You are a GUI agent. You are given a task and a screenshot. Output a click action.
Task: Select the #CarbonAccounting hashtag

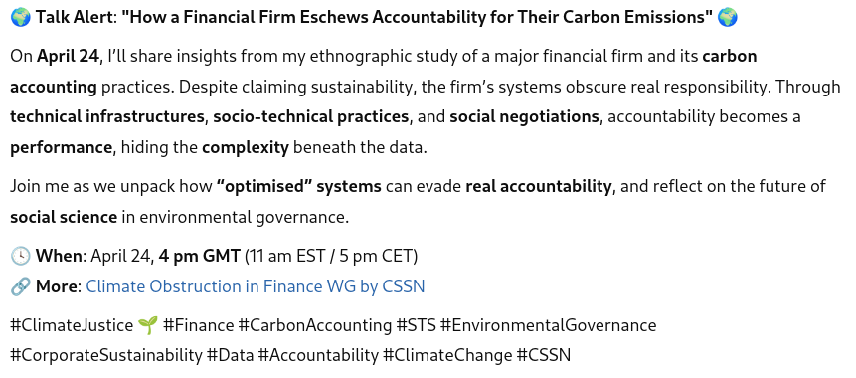coord(315,325)
